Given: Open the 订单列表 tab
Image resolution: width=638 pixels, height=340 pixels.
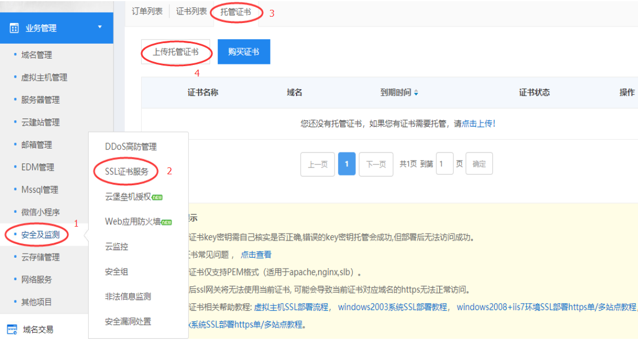Looking at the screenshot, I should (x=148, y=10).
